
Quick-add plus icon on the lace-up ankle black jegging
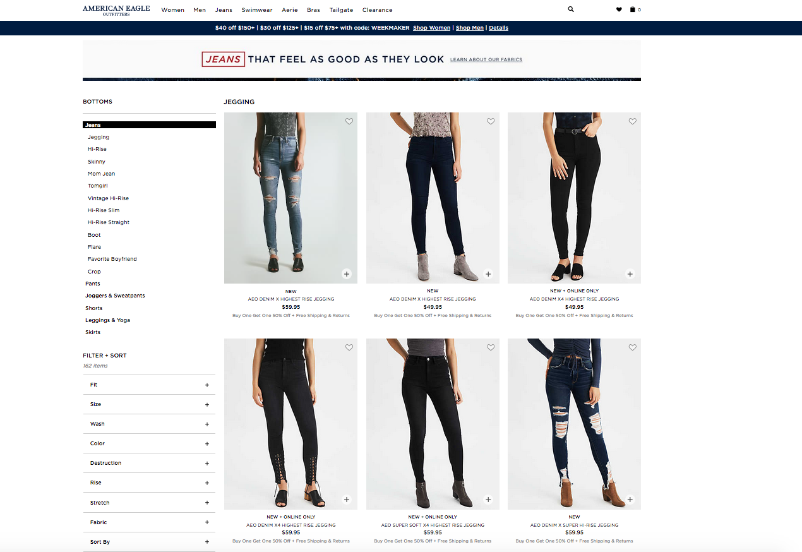click(x=347, y=500)
